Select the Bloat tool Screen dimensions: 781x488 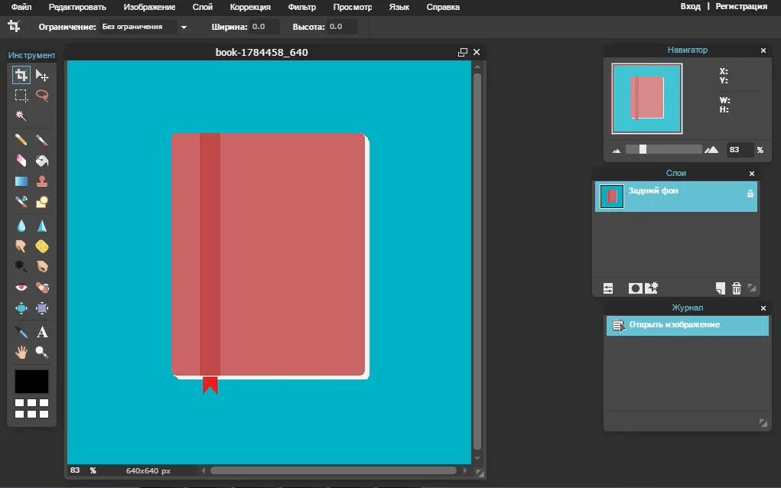(21, 308)
